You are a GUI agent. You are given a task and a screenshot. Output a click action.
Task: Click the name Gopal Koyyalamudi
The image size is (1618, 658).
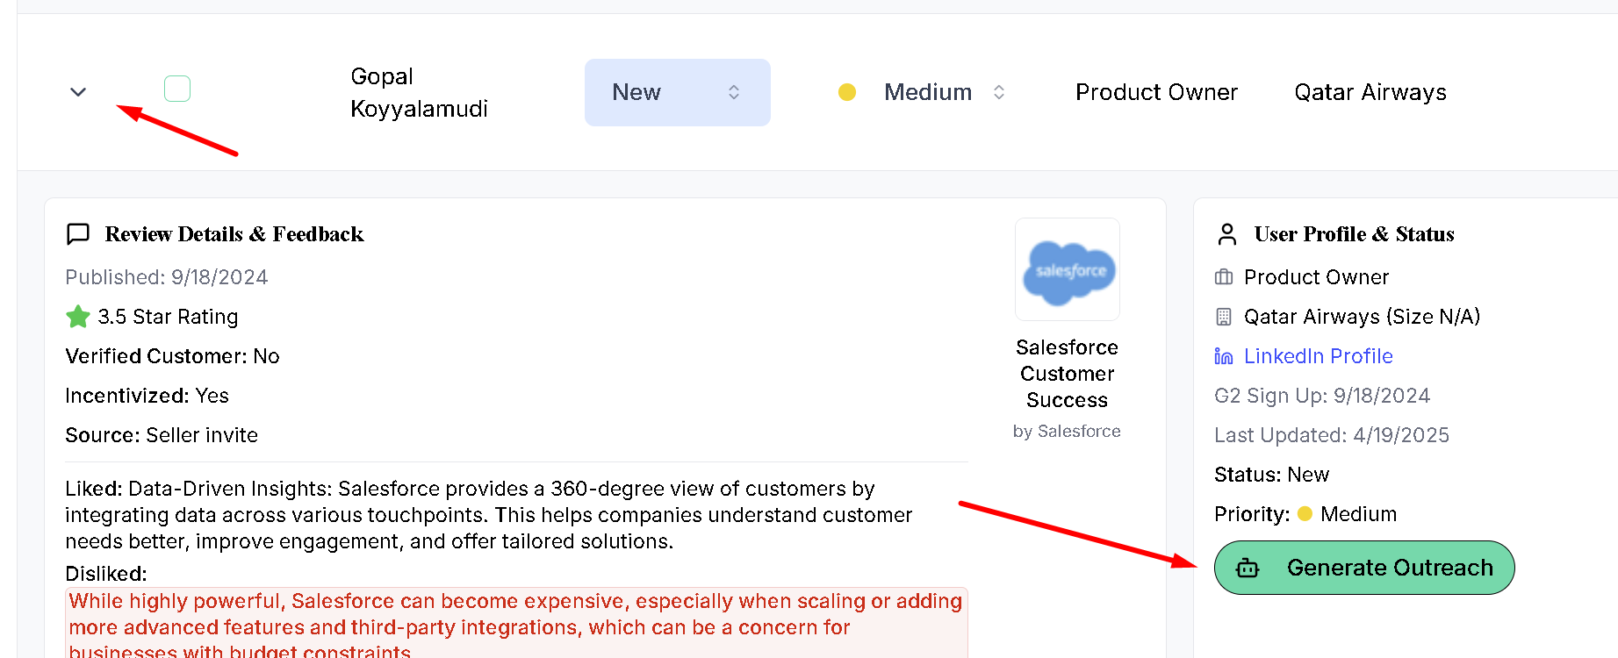[419, 92]
